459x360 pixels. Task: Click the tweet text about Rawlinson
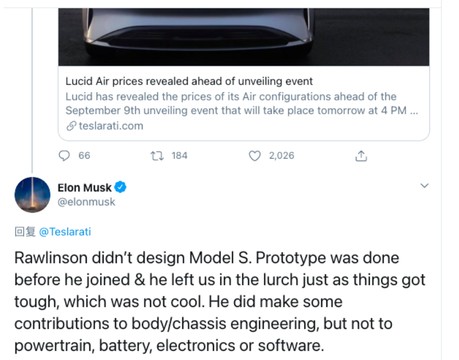220,301
